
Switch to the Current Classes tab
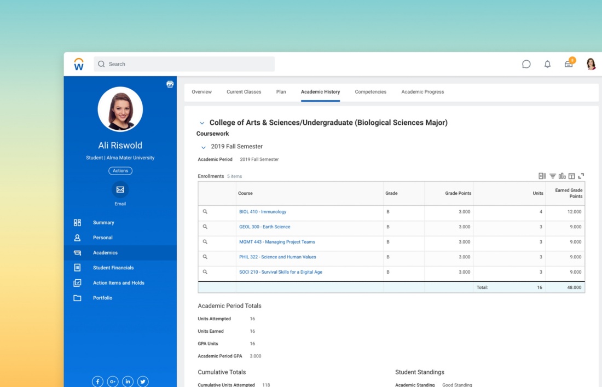[x=244, y=92]
